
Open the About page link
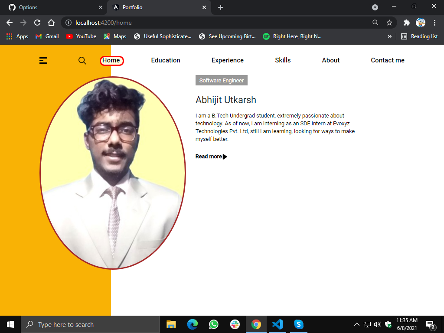[330, 60]
